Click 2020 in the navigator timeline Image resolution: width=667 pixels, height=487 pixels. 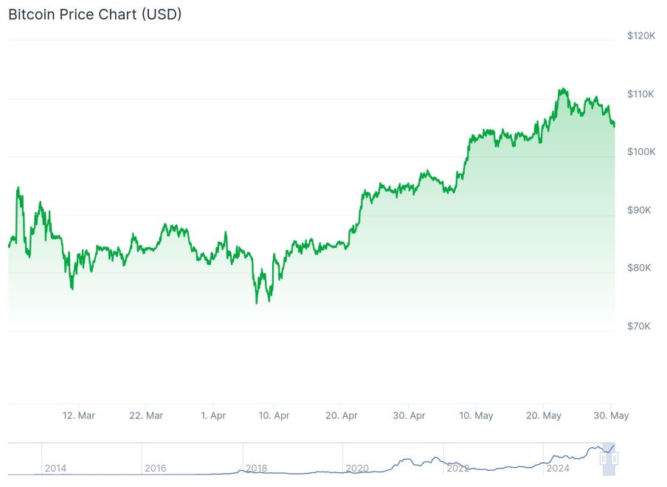pos(356,469)
